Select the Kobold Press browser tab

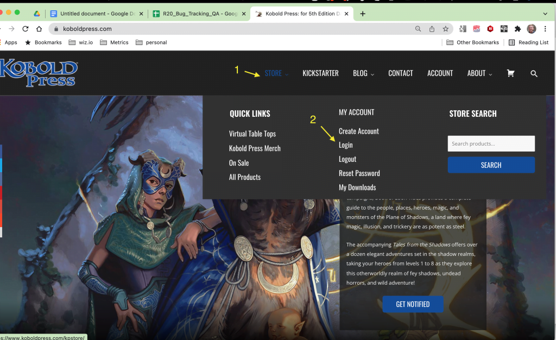coord(301,14)
